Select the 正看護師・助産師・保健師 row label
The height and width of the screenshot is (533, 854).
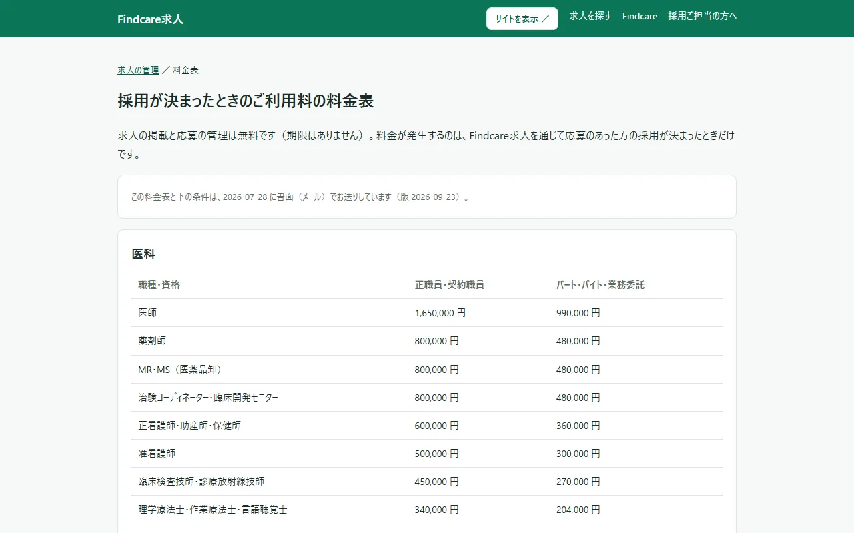(189, 426)
